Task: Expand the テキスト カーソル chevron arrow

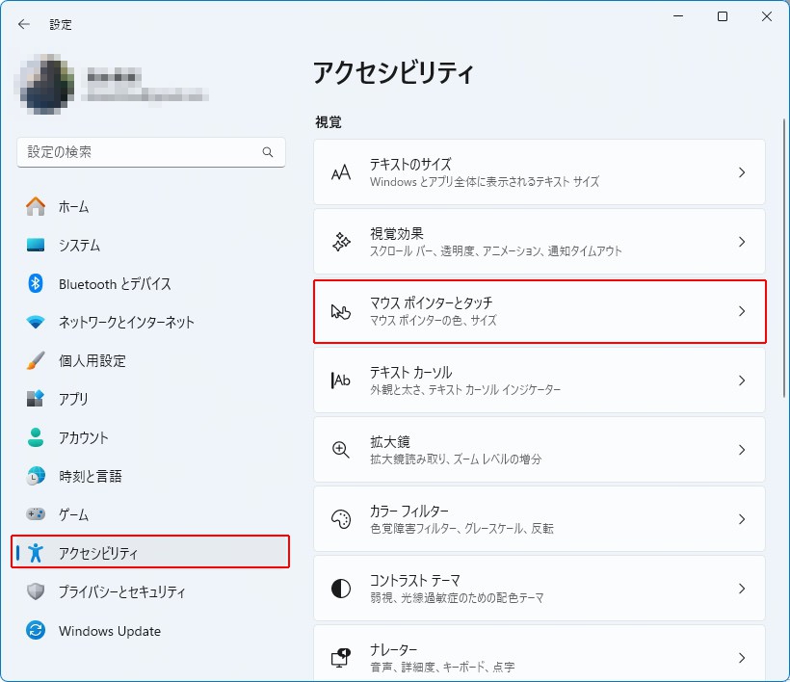Action: point(741,380)
